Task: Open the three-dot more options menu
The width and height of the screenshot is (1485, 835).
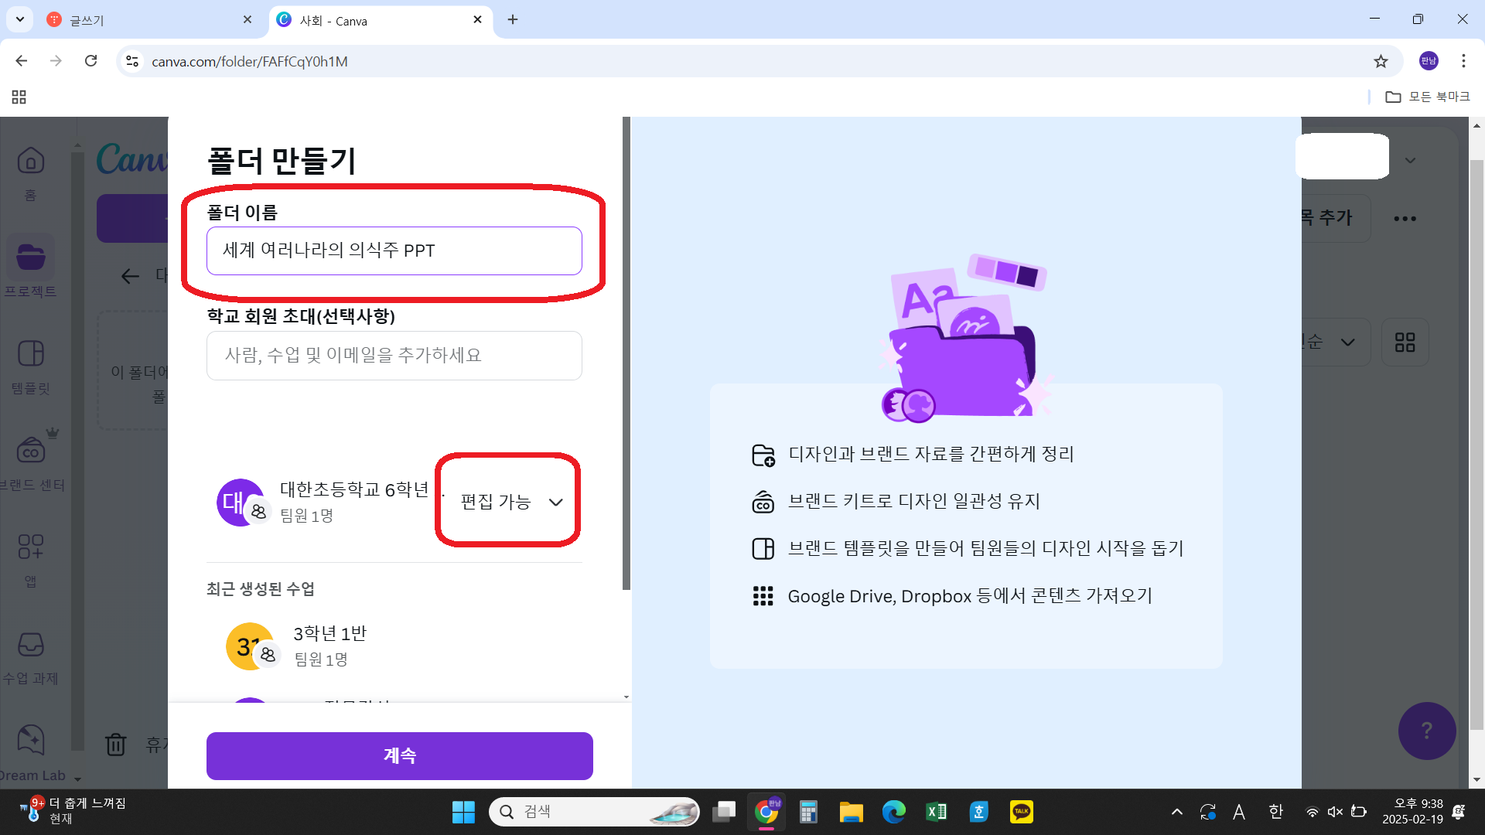Action: (1405, 219)
